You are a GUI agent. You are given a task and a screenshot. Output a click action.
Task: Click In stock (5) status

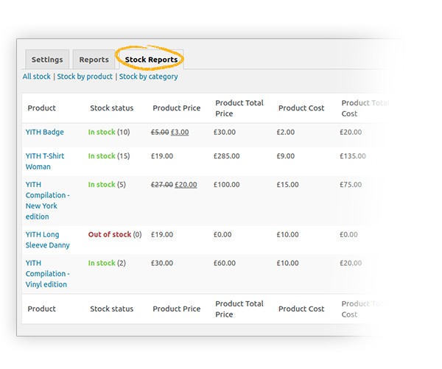point(107,185)
